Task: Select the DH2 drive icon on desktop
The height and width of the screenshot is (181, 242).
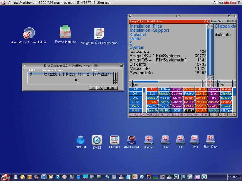Action: point(165,140)
